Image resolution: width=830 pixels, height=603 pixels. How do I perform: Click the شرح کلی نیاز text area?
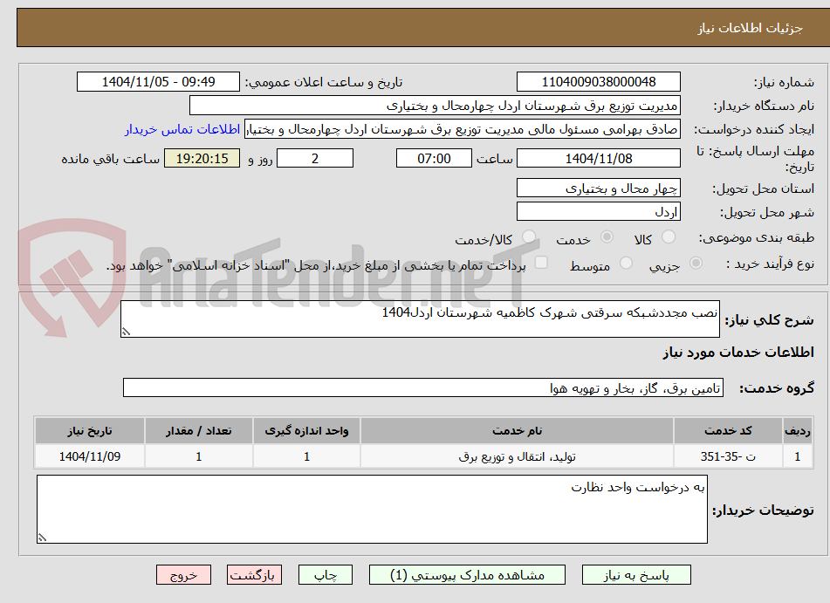(421, 319)
